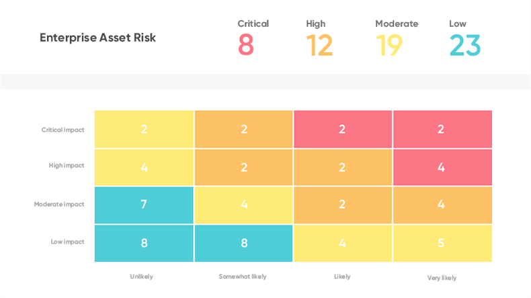Select the High impact, Unlikely cell showing 4

coord(144,167)
